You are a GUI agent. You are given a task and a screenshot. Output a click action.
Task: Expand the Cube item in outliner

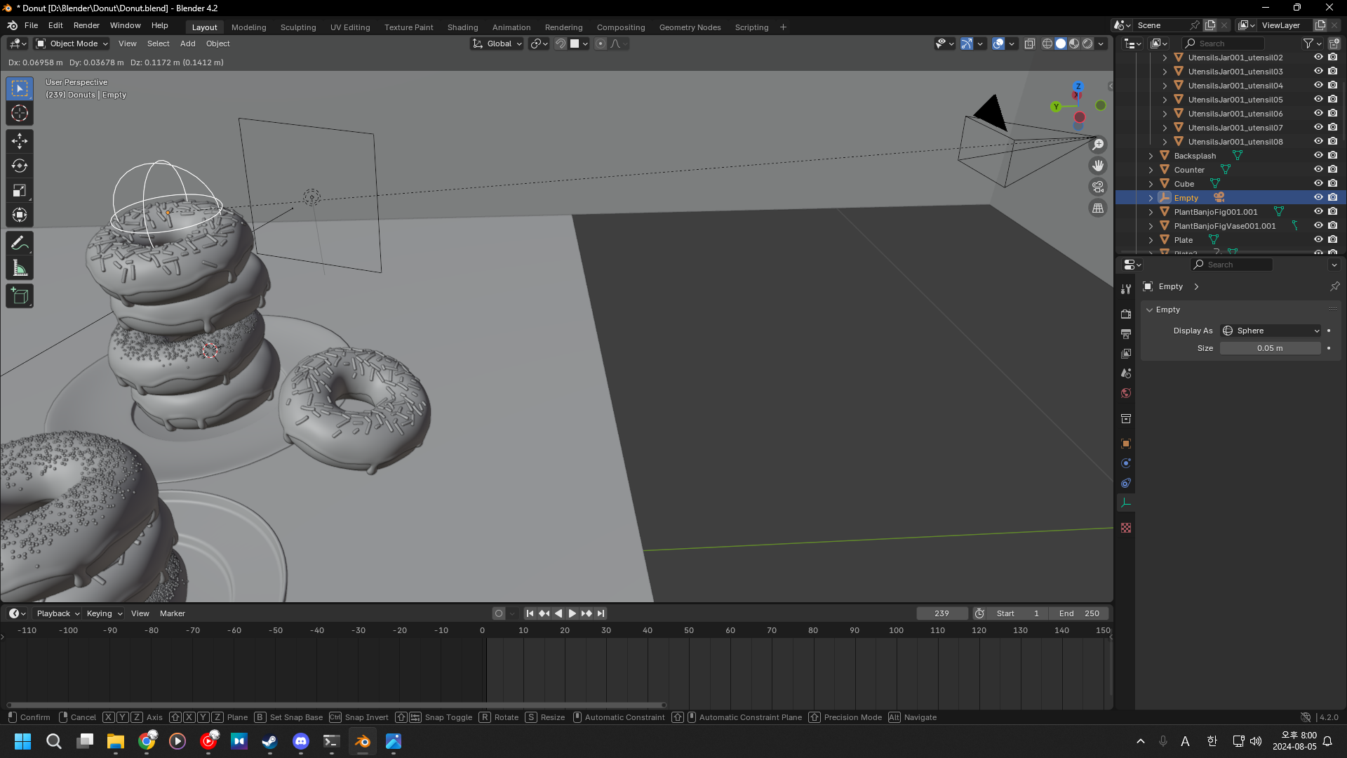[1151, 184]
